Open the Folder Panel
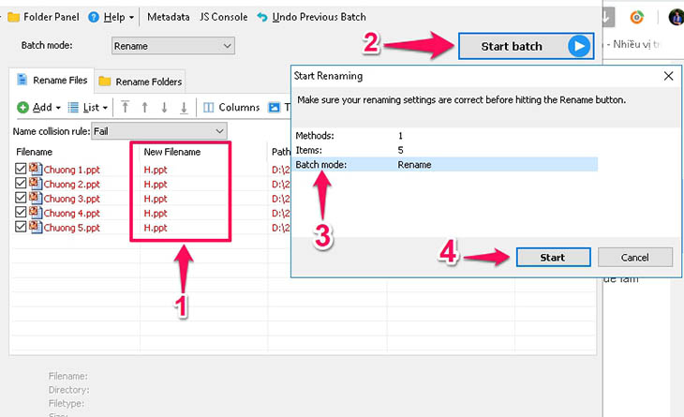 (44, 17)
